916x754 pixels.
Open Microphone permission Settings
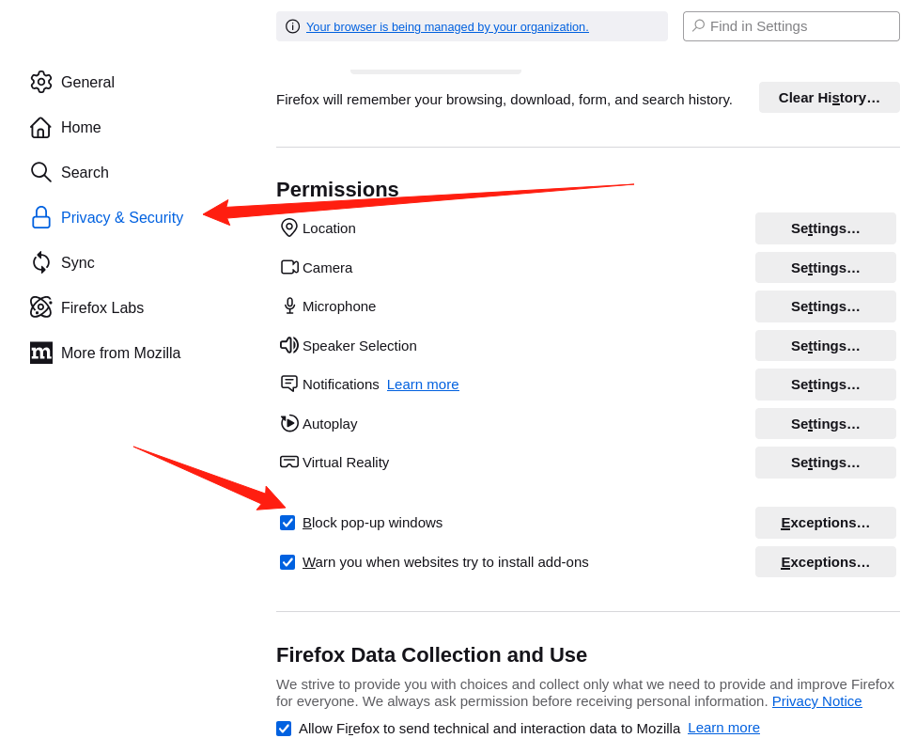pos(825,306)
